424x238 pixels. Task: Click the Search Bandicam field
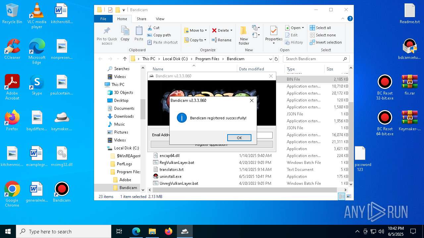[x=316, y=59]
